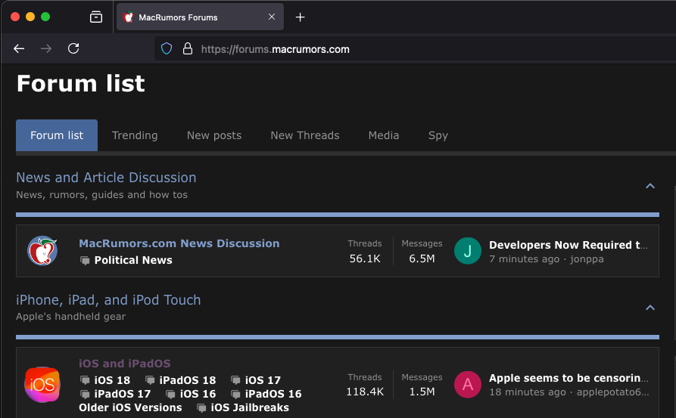Image resolution: width=676 pixels, height=418 pixels.
Task: Click speech bubble icon beside iOS 18
Action: pos(85,380)
